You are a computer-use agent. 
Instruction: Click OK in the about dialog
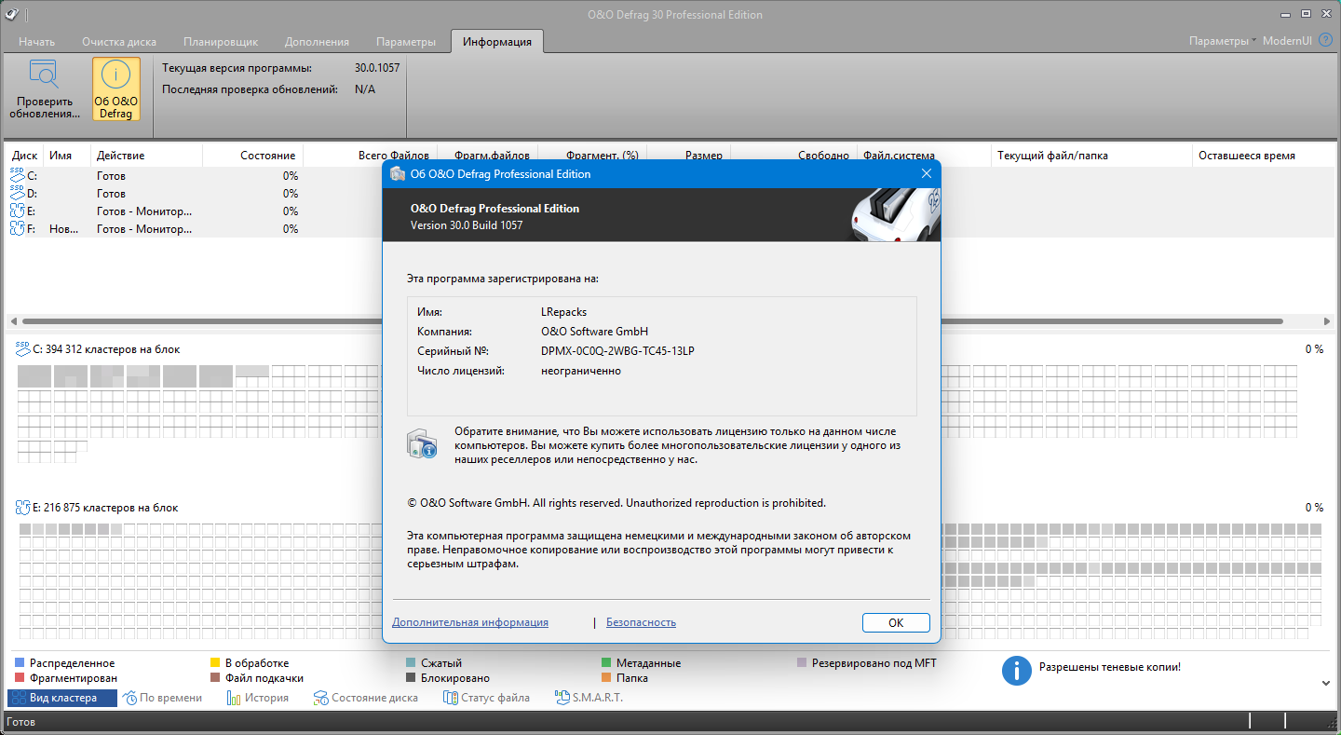[896, 623]
